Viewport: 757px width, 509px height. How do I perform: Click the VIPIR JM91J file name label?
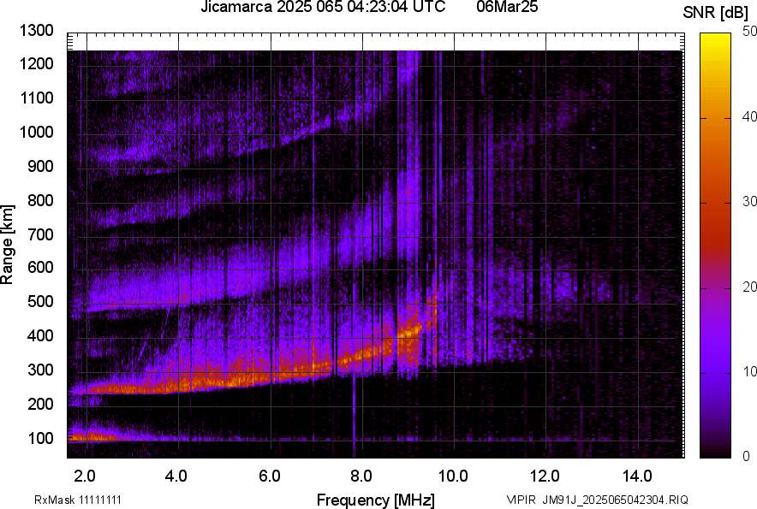point(597,500)
